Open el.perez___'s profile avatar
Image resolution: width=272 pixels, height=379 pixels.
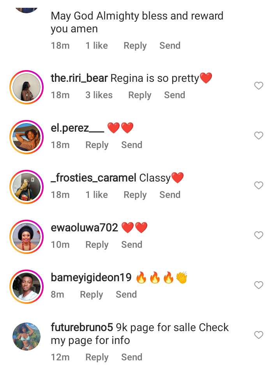pyautogui.click(x=26, y=137)
